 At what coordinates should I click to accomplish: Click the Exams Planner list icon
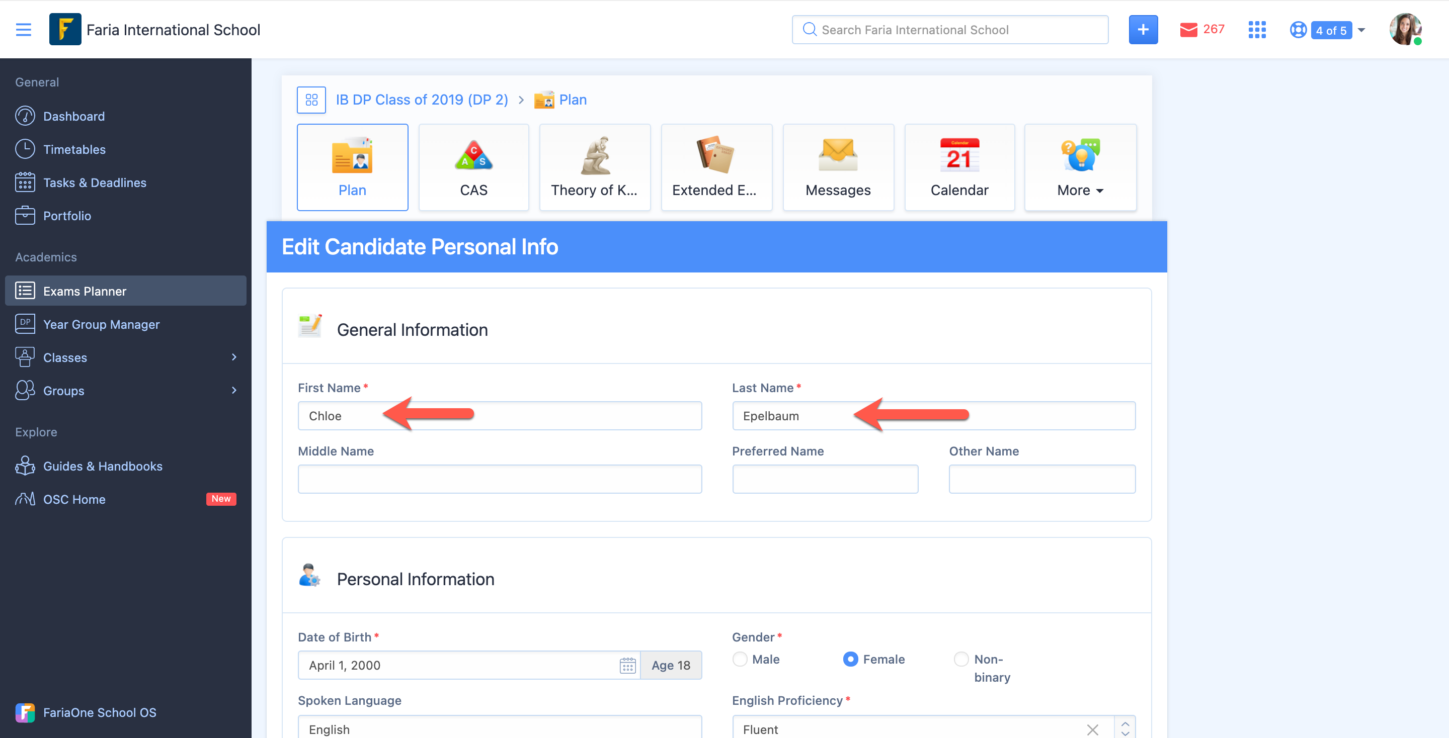(25, 291)
